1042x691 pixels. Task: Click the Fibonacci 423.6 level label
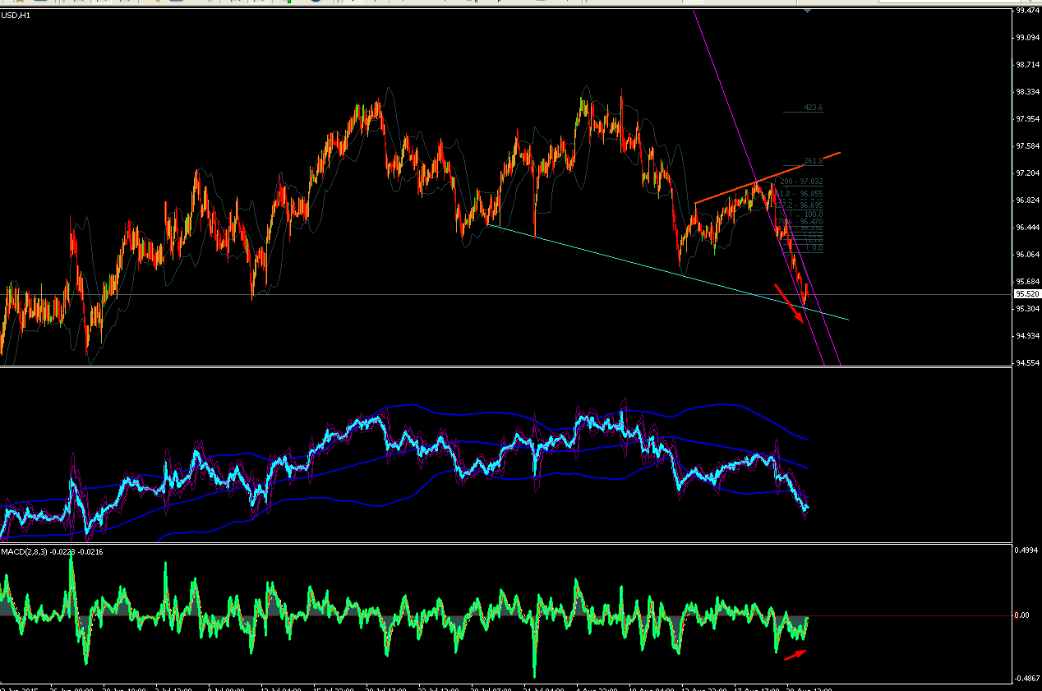tap(814, 108)
